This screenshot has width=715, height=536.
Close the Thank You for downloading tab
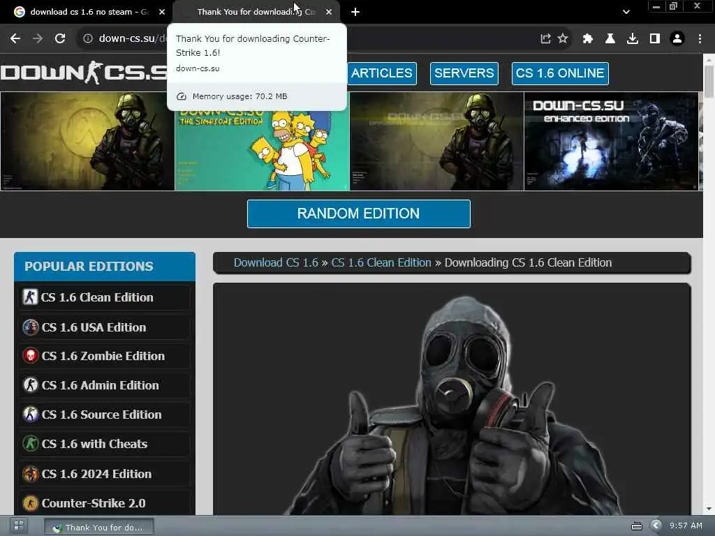(x=329, y=12)
